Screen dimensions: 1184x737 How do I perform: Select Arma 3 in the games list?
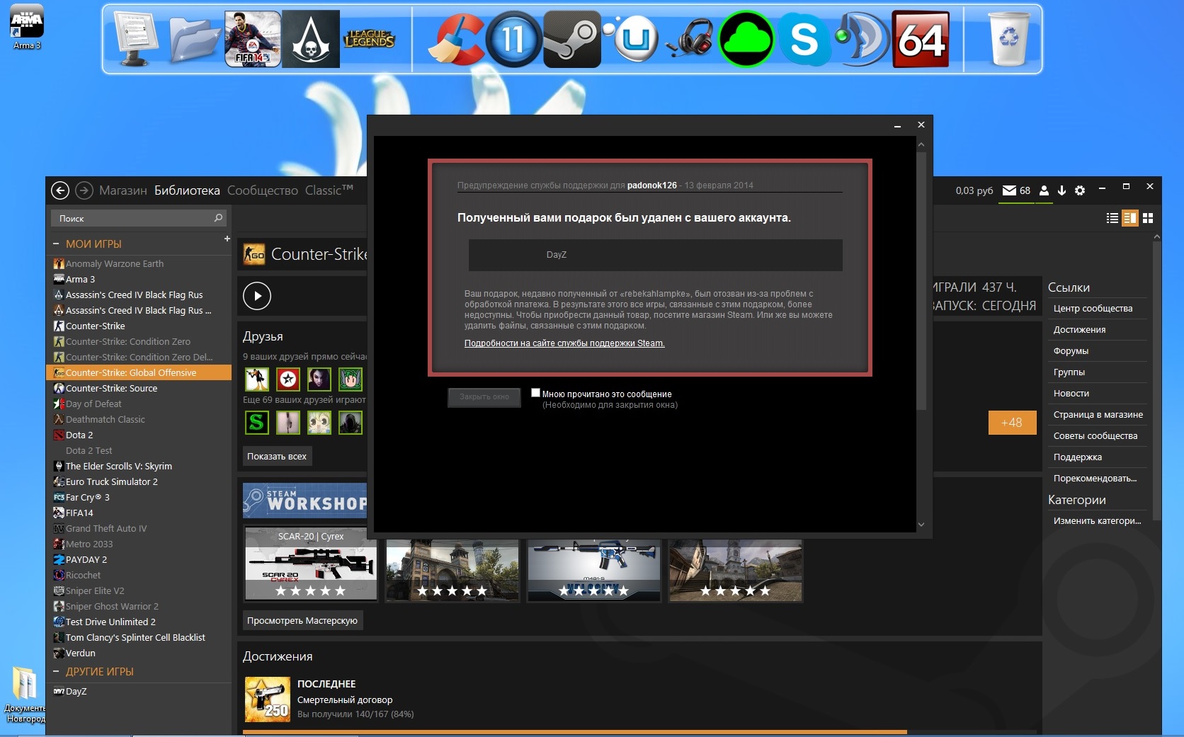(x=139, y=280)
